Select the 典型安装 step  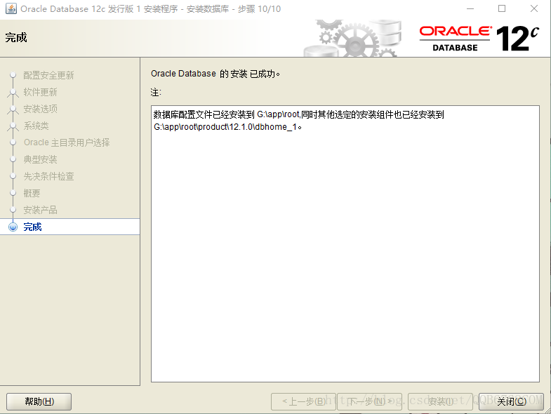pos(40,159)
